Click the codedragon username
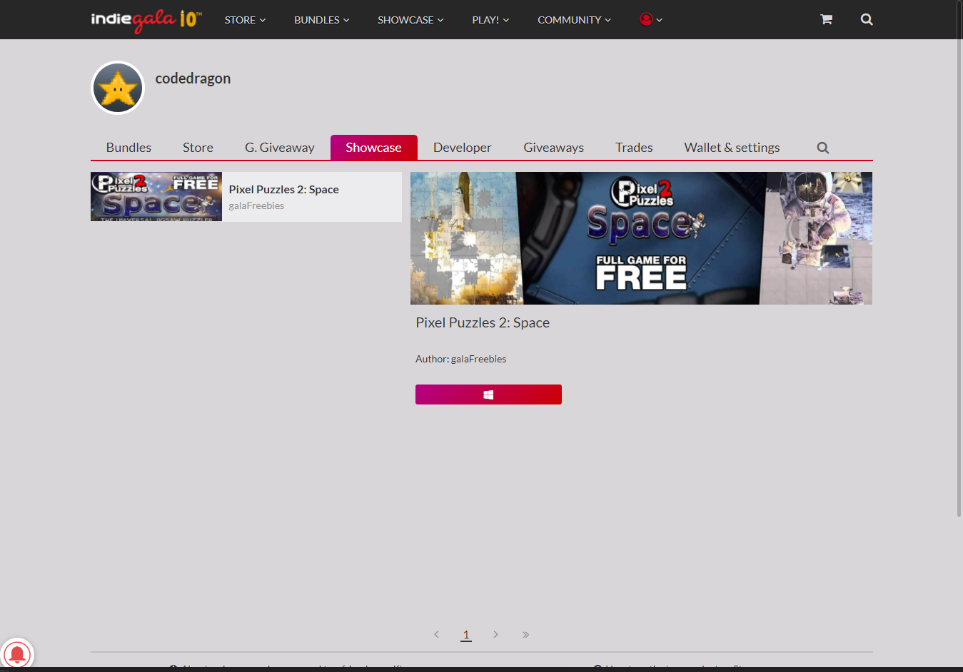The width and height of the screenshot is (963, 672). tap(193, 78)
